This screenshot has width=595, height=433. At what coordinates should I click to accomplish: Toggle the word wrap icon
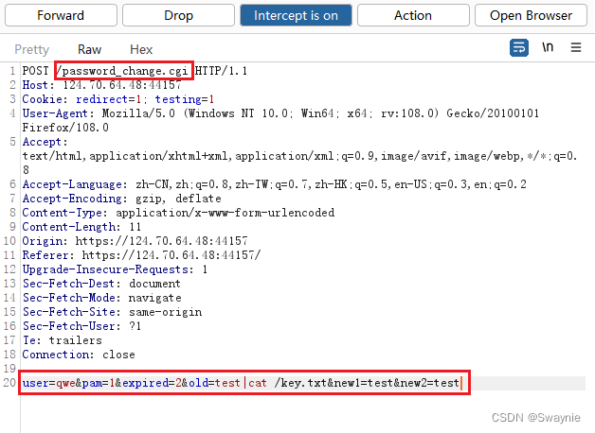(x=518, y=47)
